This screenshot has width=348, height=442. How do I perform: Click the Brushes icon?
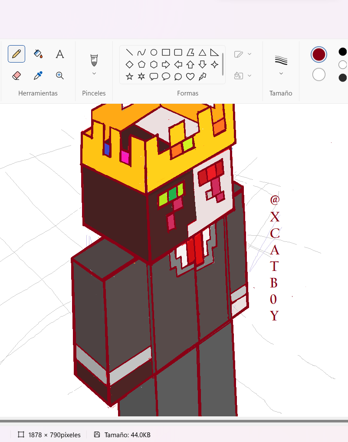(94, 60)
